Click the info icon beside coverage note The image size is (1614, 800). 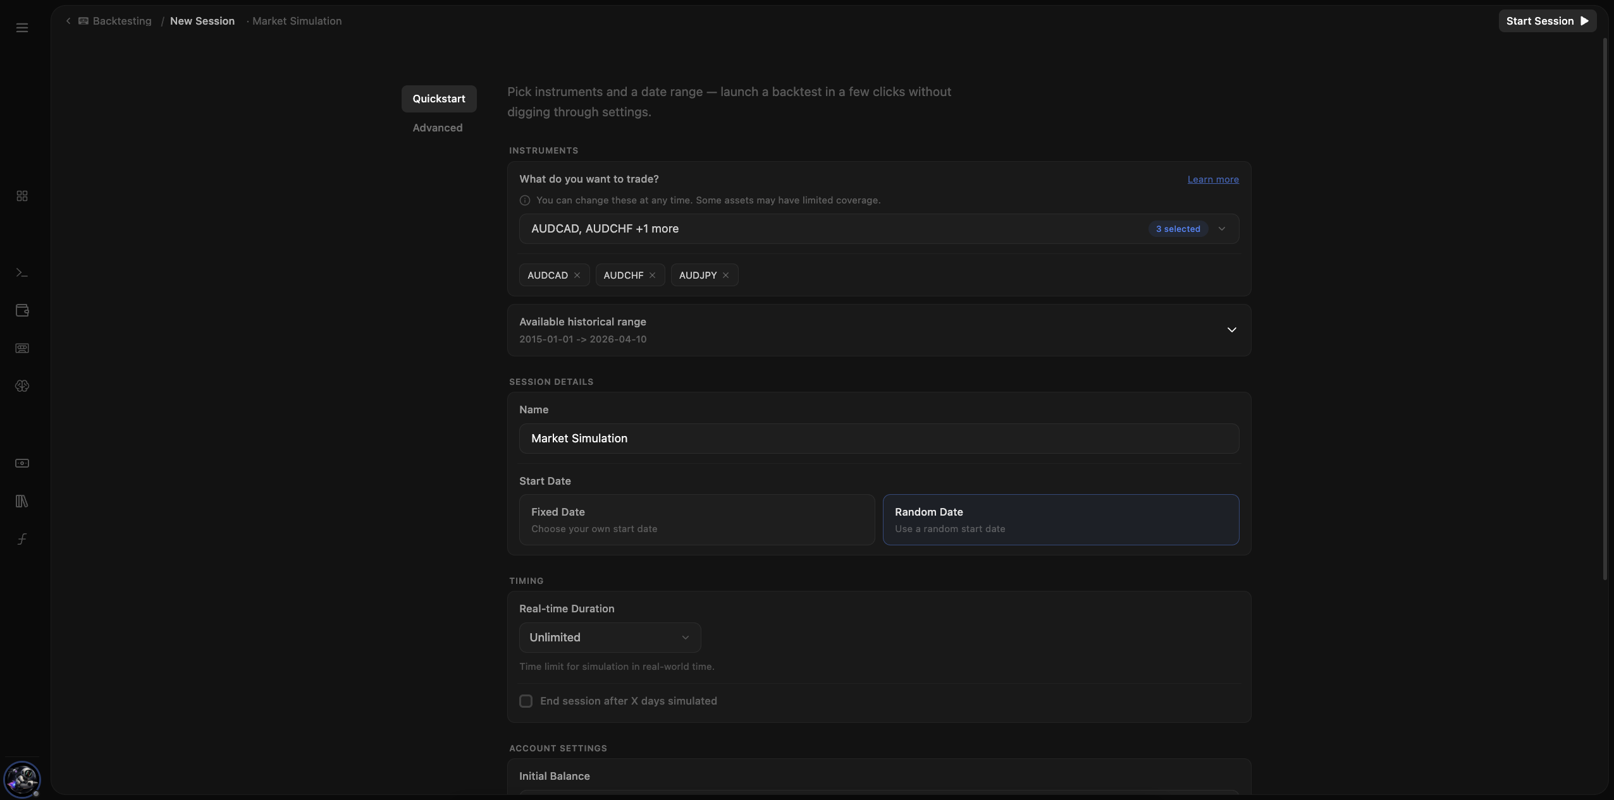click(525, 200)
